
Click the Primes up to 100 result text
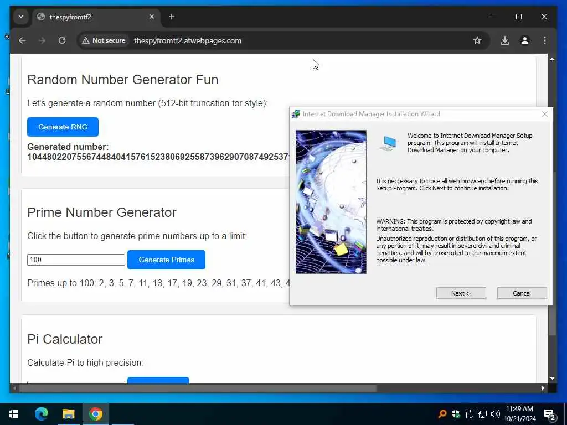pos(158,283)
